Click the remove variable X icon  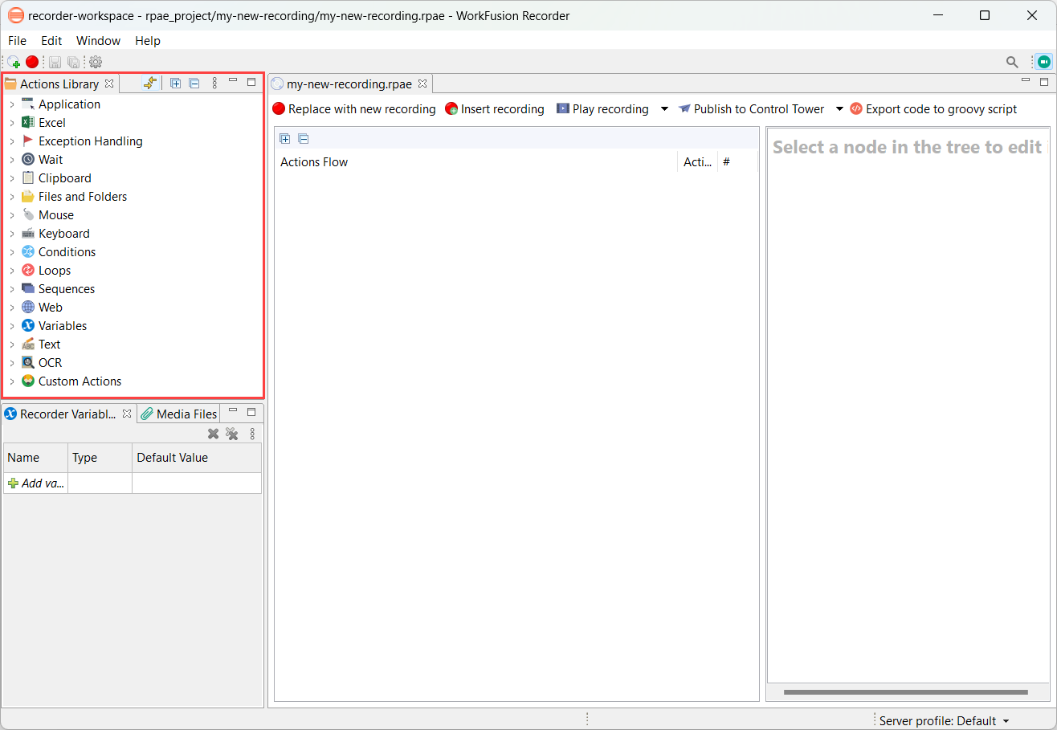tap(213, 434)
